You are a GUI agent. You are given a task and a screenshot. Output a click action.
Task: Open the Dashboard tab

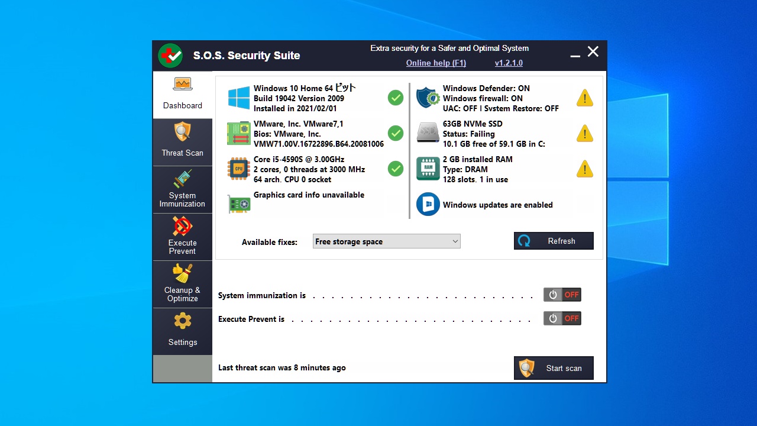183,95
